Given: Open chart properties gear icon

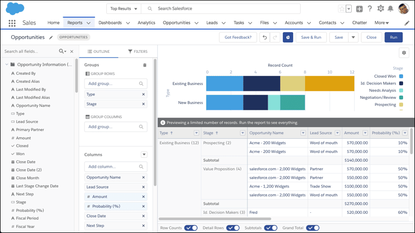Looking at the screenshot, I should click(404, 53).
